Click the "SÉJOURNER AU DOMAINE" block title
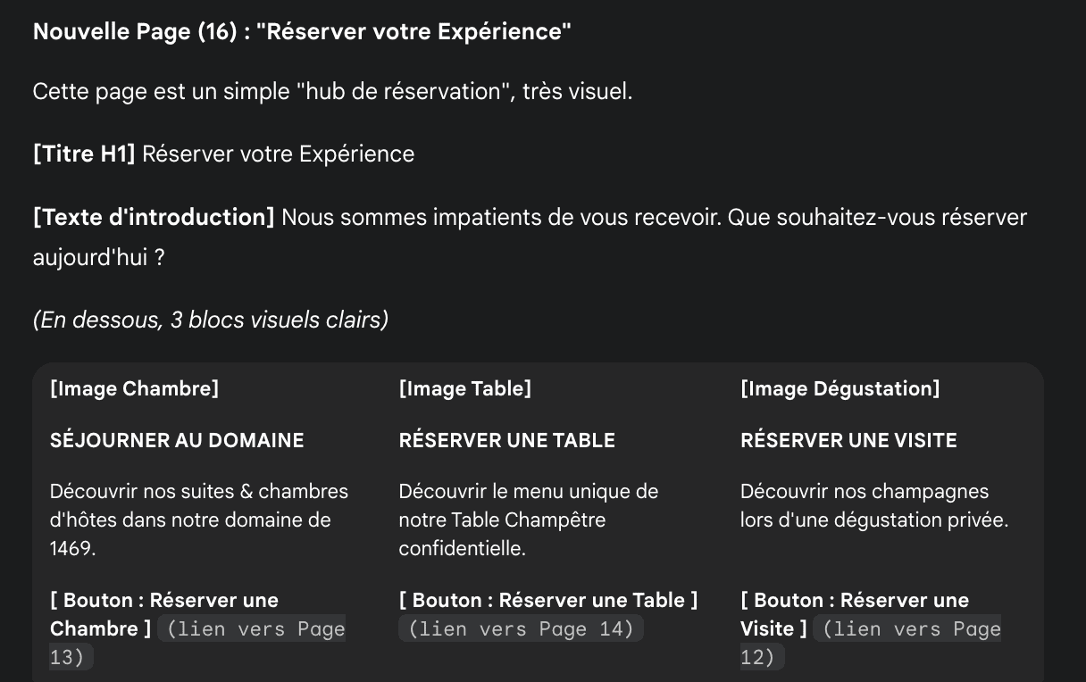Image resolution: width=1086 pixels, height=682 pixels. 177,440
